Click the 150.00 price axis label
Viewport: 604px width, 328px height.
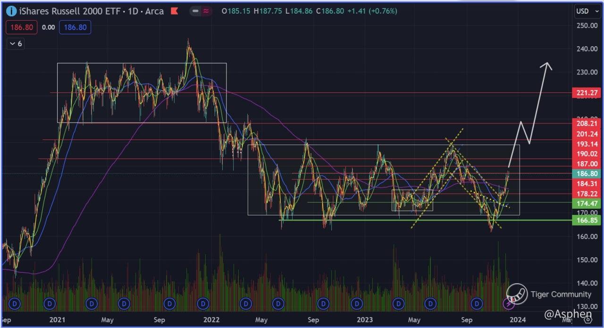point(587,260)
